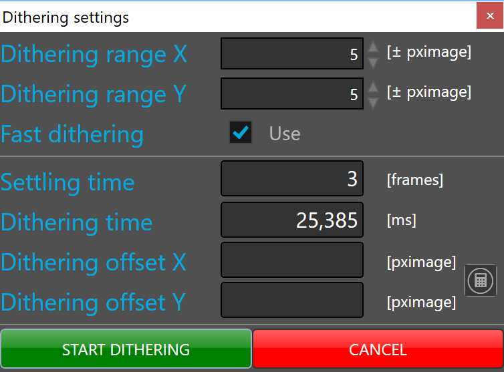
Task: Increase Dithering range Y with up arrow
Action: tap(374, 87)
